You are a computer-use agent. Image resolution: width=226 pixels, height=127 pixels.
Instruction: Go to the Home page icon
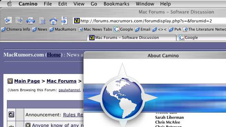pyautogui.click(x=53, y=21)
